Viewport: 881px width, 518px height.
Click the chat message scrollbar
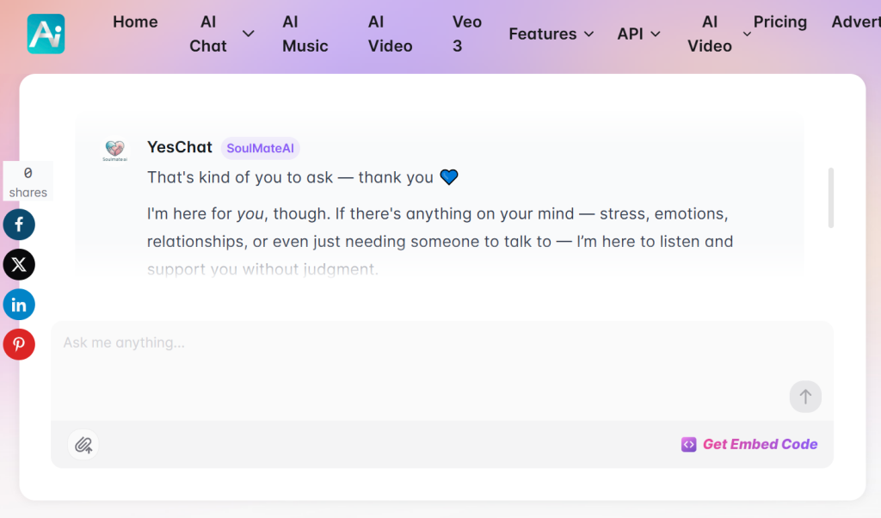830,198
